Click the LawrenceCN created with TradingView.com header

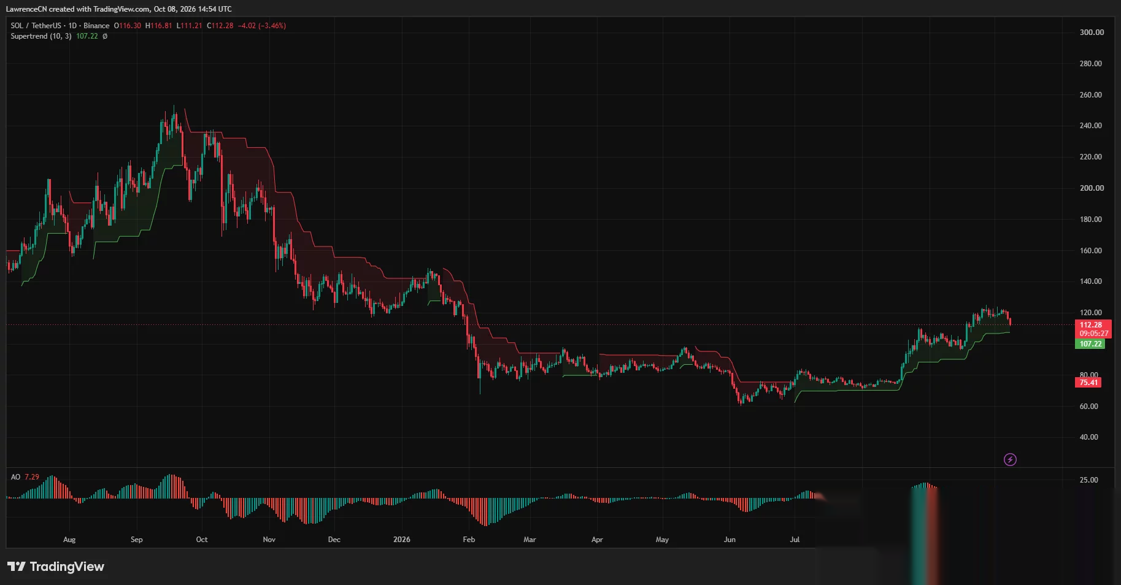point(119,9)
